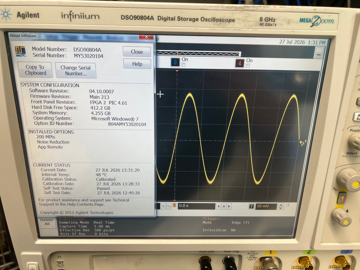This screenshot has width=360, height=270.
Task: Click the InfiniiScan NA status entry
Action: pos(219,230)
